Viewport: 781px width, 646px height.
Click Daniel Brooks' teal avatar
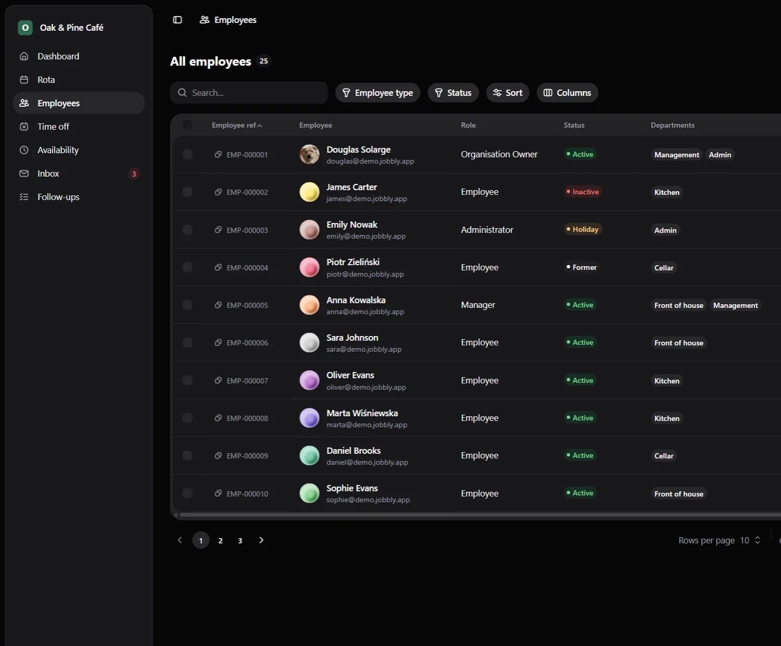(x=309, y=455)
